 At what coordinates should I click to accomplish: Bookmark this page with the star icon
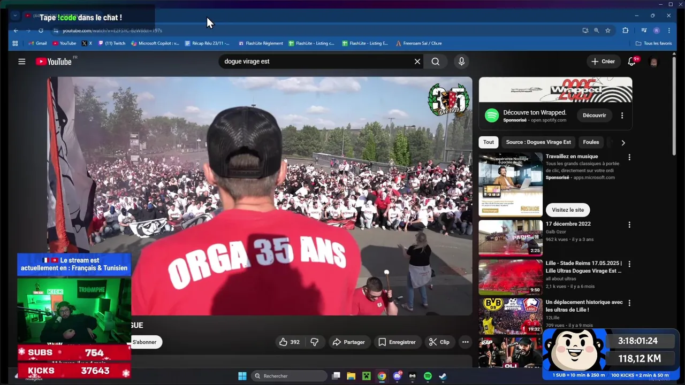[x=608, y=30]
